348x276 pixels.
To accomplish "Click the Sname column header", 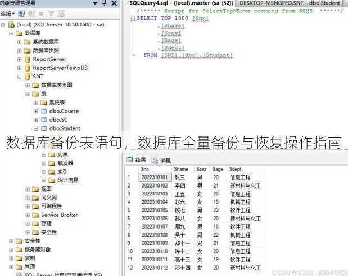I will pos(183,169).
